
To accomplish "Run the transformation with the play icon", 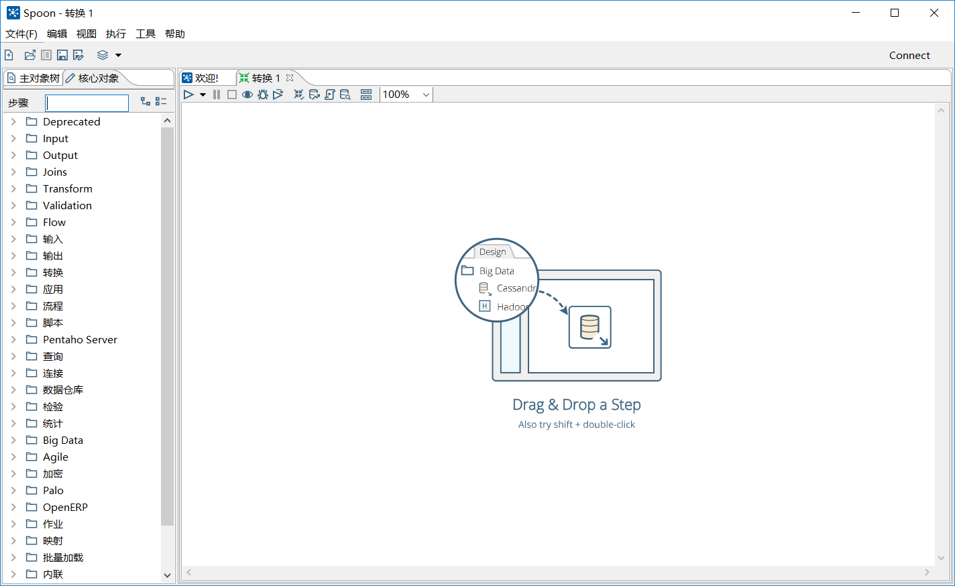I will click(x=188, y=95).
